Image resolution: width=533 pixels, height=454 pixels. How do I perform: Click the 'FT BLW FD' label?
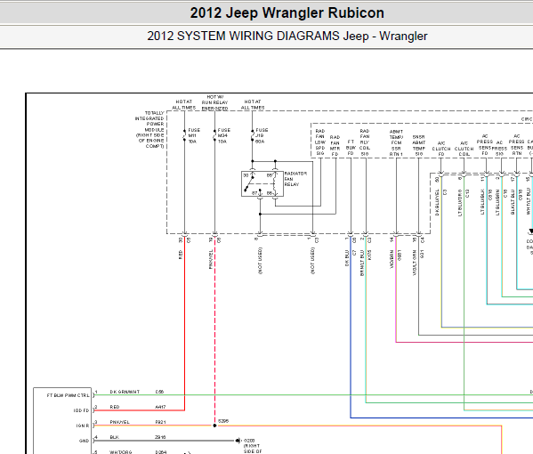[x=351, y=148]
